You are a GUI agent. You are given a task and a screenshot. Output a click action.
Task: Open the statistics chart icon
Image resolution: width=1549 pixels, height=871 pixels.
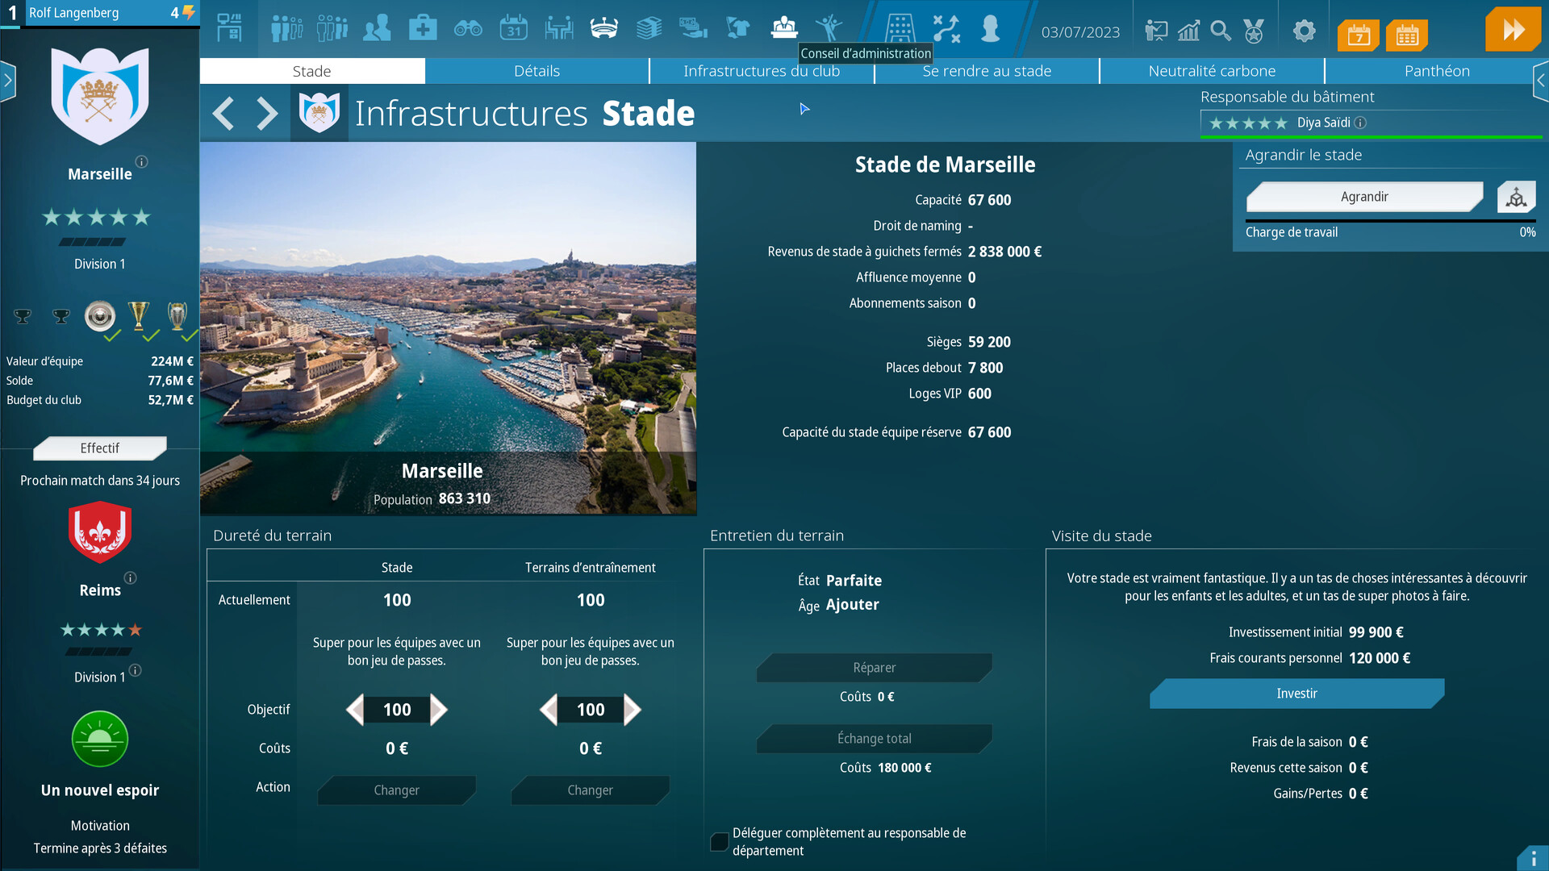click(x=1188, y=31)
